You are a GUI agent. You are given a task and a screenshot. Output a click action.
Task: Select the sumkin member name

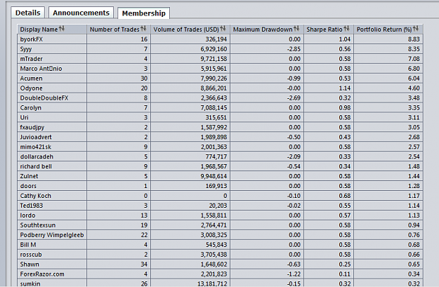(x=30, y=283)
